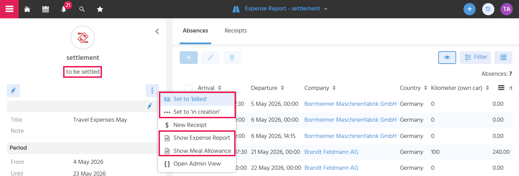Open the Filter button
Screen dimensions: 519x176
click(x=475, y=57)
